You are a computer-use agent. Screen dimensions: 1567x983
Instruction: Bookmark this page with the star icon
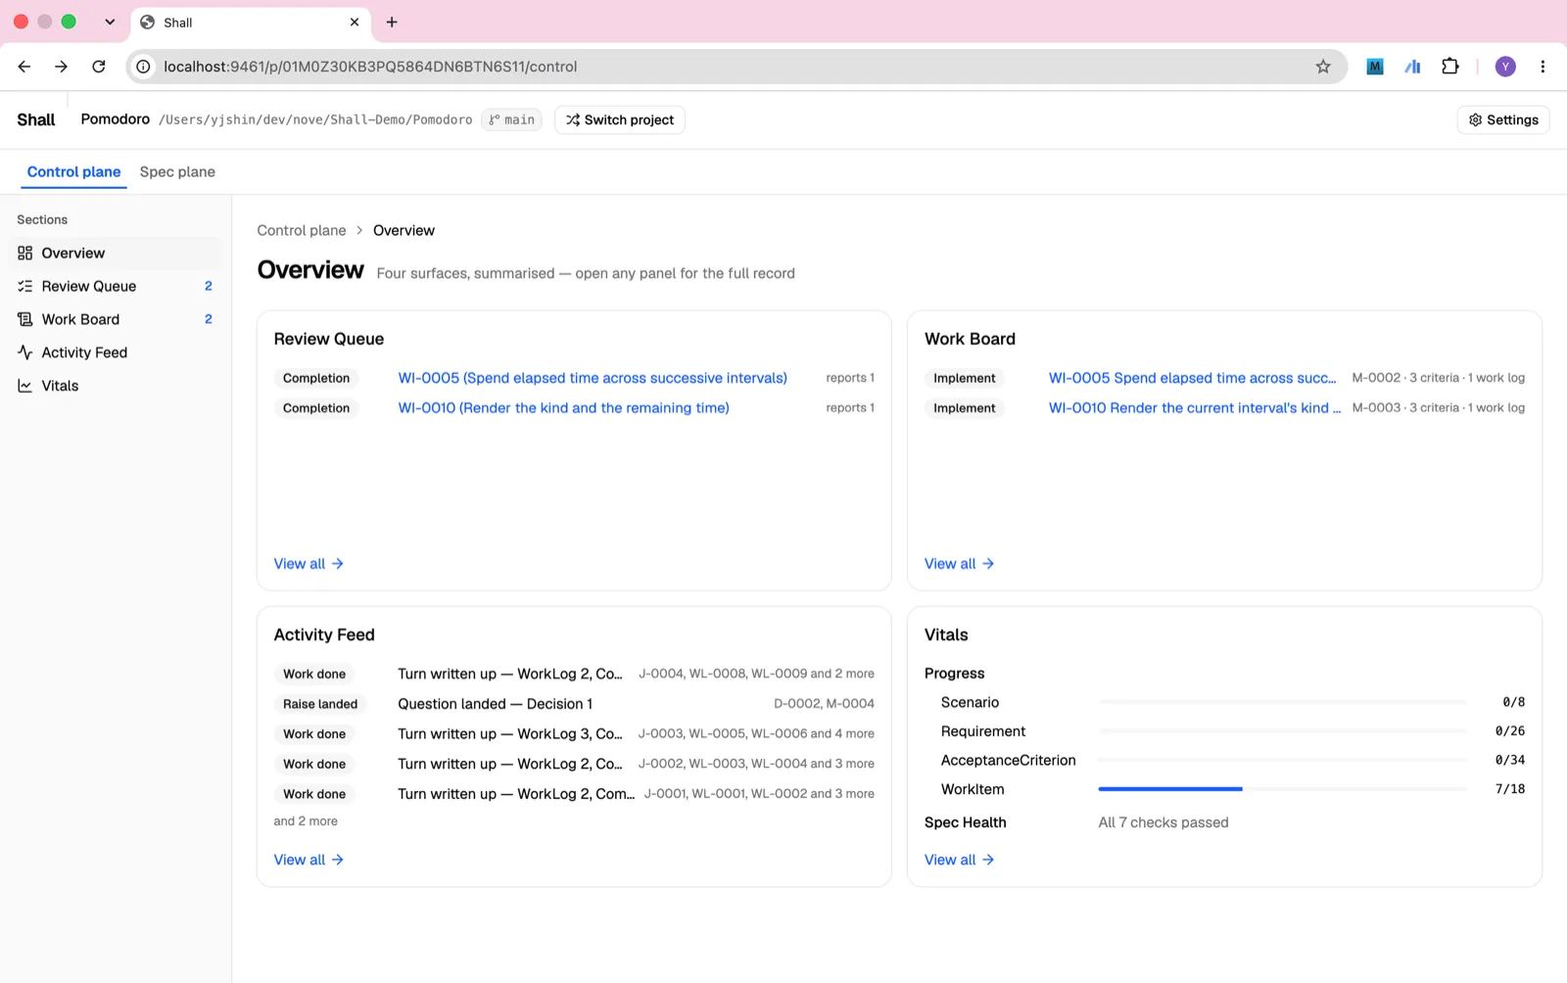click(1323, 67)
